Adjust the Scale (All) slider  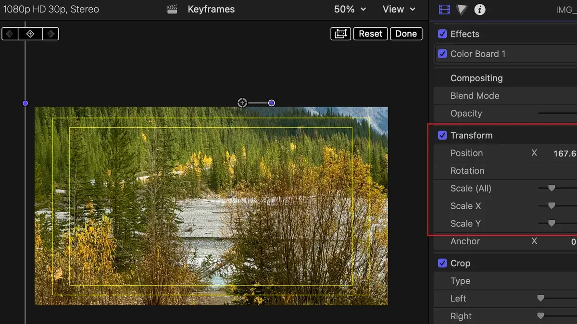coord(552,188)
